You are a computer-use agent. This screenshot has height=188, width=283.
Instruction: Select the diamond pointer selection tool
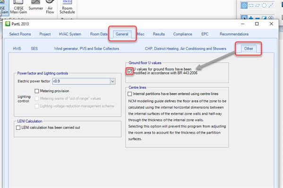pyautogui.click(x=244, y=5)
